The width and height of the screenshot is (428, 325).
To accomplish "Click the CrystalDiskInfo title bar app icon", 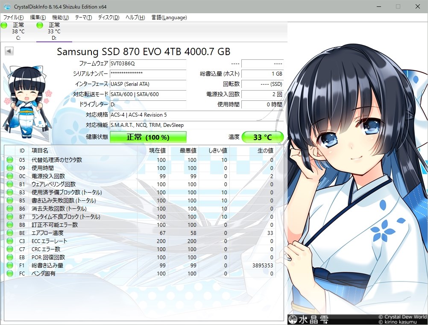I will point(7,6).
